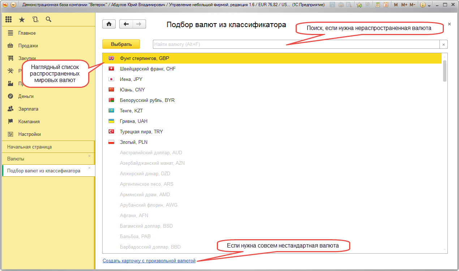Click the currency list vertical scrollbar thumb
The image size is (459, 271).
tap(445, 71)
